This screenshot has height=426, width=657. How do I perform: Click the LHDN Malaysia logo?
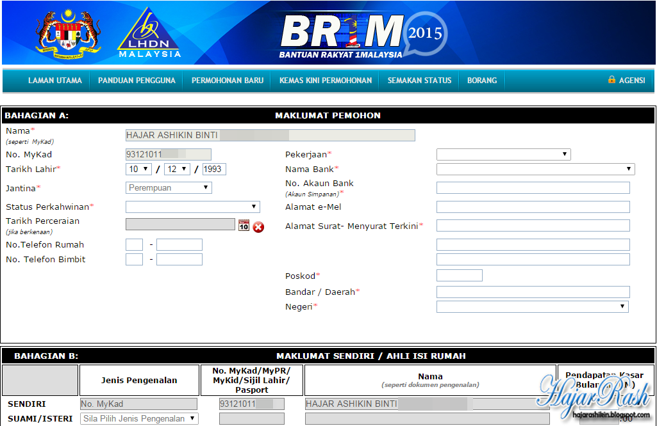point(149,33)
